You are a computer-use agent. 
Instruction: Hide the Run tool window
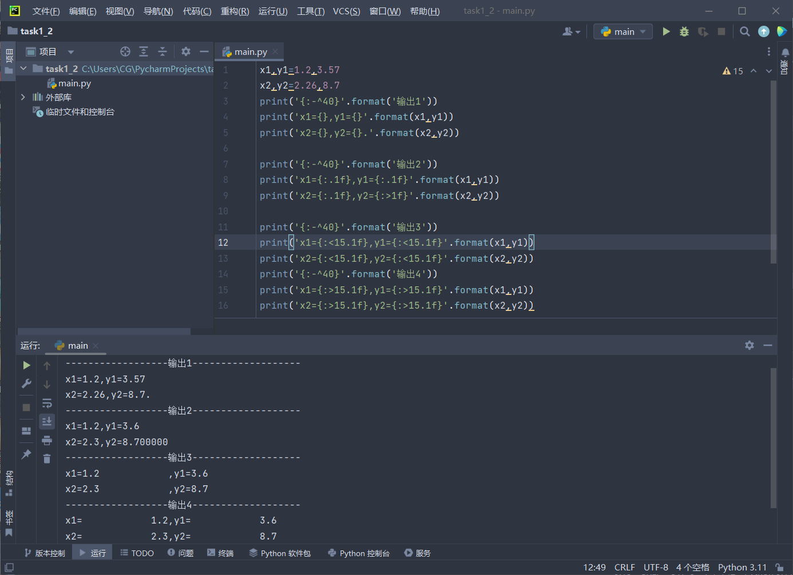[768, 345]
